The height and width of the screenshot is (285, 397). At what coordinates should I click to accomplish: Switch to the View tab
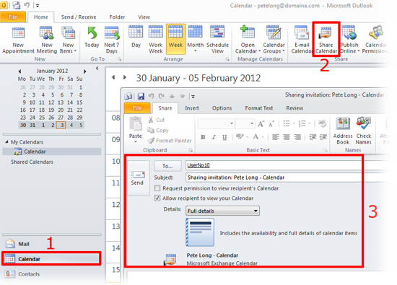click(x=144, y=17)
